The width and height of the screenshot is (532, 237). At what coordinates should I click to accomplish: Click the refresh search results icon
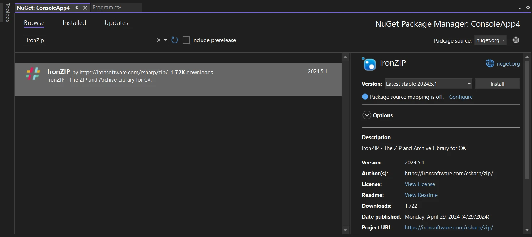pyautogui.click(x=175, y=40)
